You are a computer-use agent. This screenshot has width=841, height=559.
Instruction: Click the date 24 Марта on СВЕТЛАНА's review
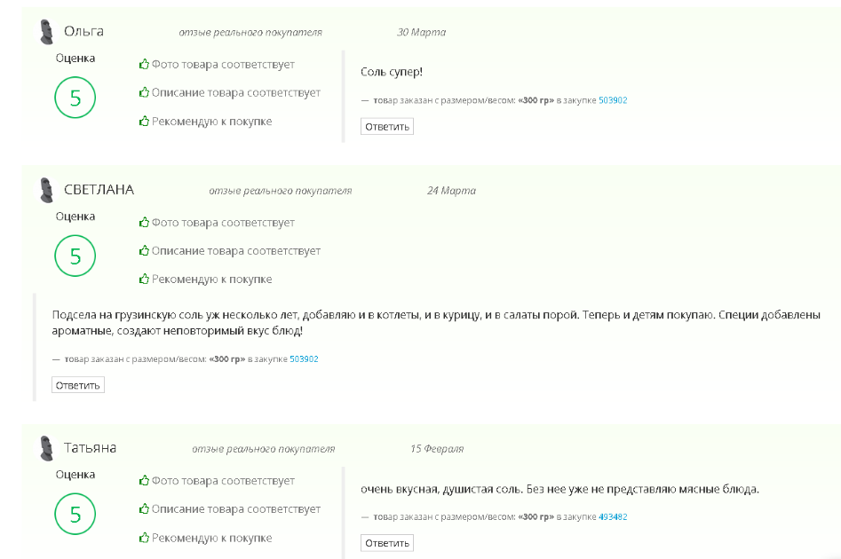[x=451, y=191]
